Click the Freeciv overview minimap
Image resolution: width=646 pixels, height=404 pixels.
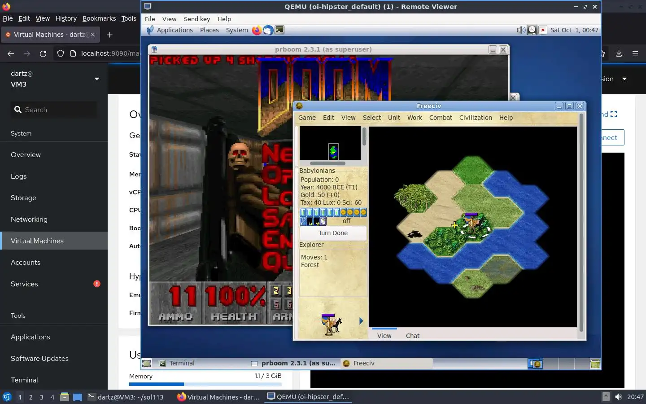point(330,143)
